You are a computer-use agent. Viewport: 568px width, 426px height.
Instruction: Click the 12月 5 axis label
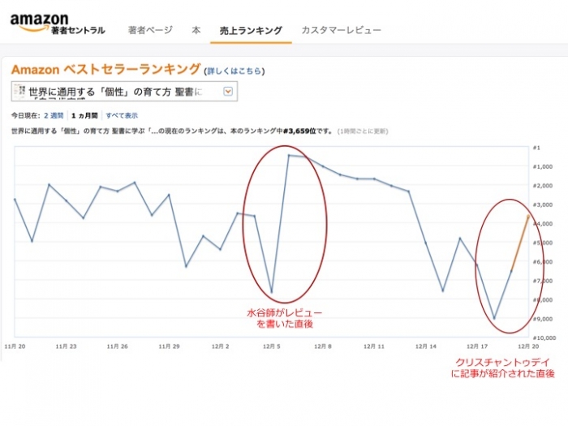[272, 346]
